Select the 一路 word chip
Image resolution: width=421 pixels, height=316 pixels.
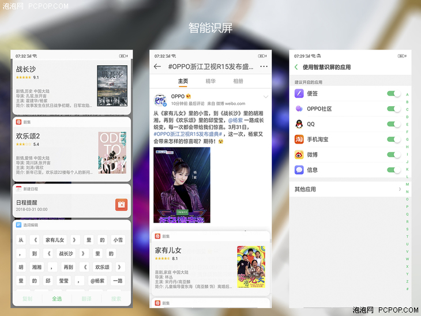point(118,281)
